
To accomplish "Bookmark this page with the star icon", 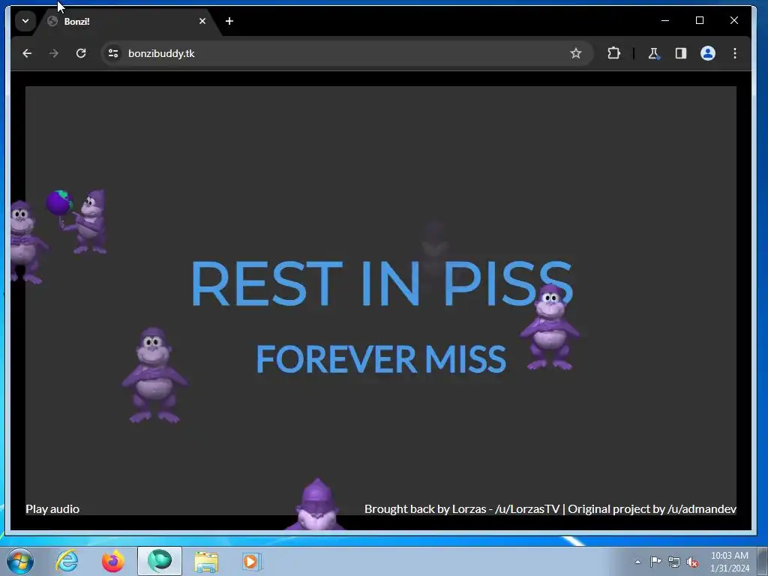I will [575, 53].
